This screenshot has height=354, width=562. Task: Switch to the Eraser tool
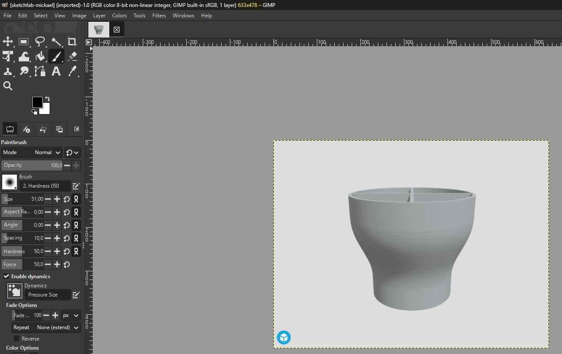point(72,56)
